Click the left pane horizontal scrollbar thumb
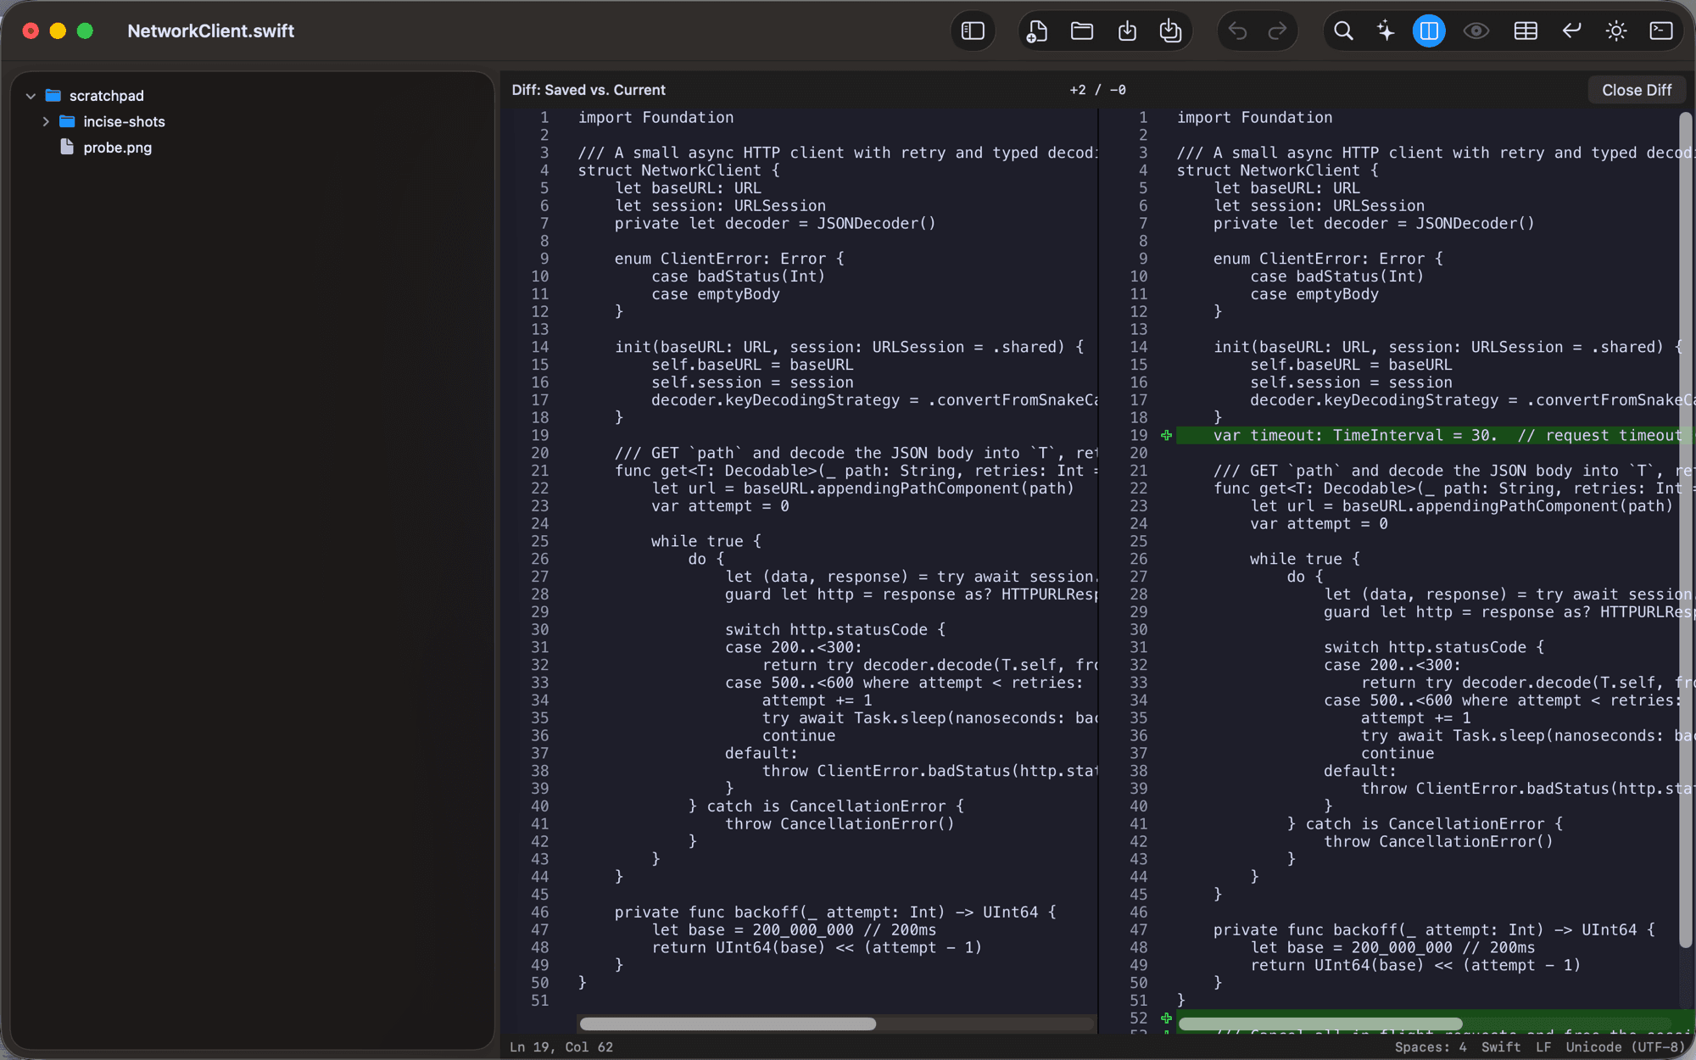1696x1060 pixels. (x=728, y=1024)
